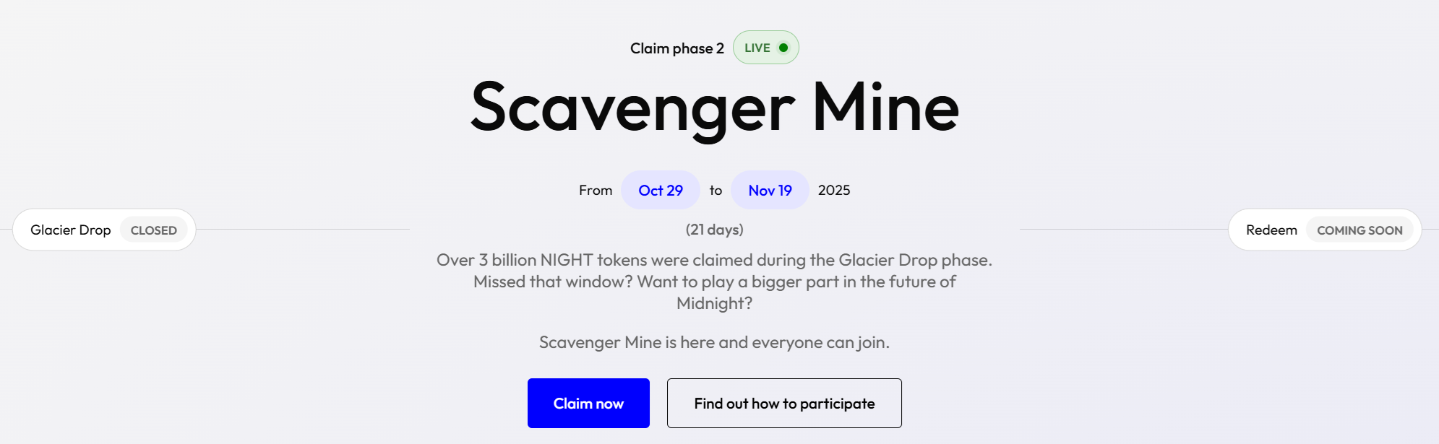Click the From label before the dates

pos(595,190)
